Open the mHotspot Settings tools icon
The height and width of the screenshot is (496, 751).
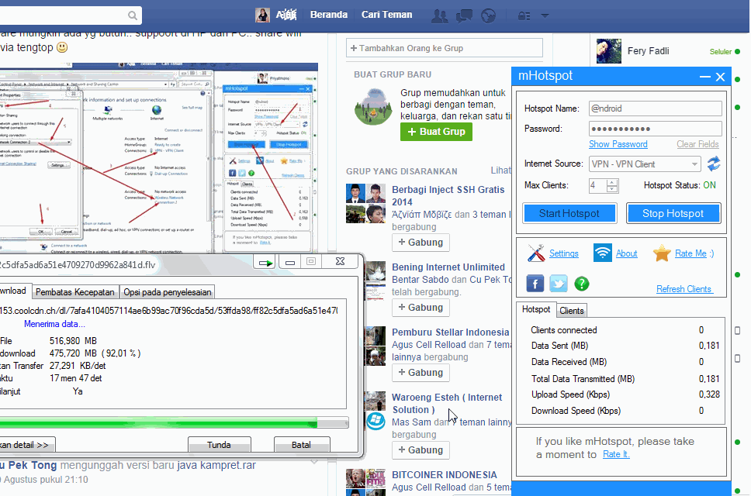536,253
